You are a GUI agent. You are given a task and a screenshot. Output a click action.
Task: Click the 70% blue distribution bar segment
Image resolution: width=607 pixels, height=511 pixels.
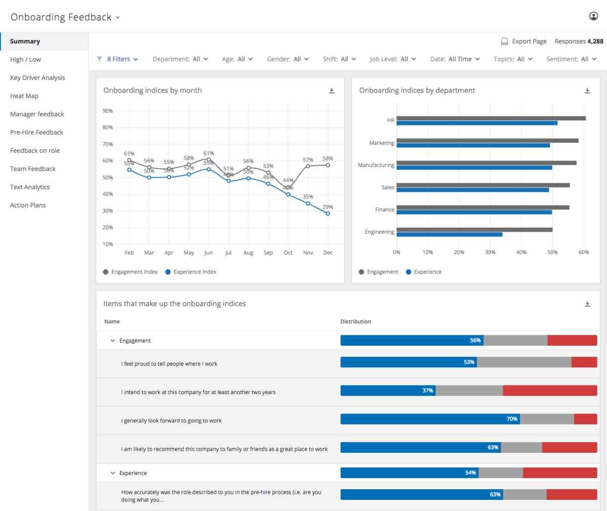coord(430,419)
